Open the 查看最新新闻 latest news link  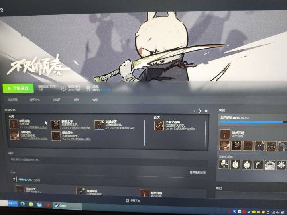[197, 172]
